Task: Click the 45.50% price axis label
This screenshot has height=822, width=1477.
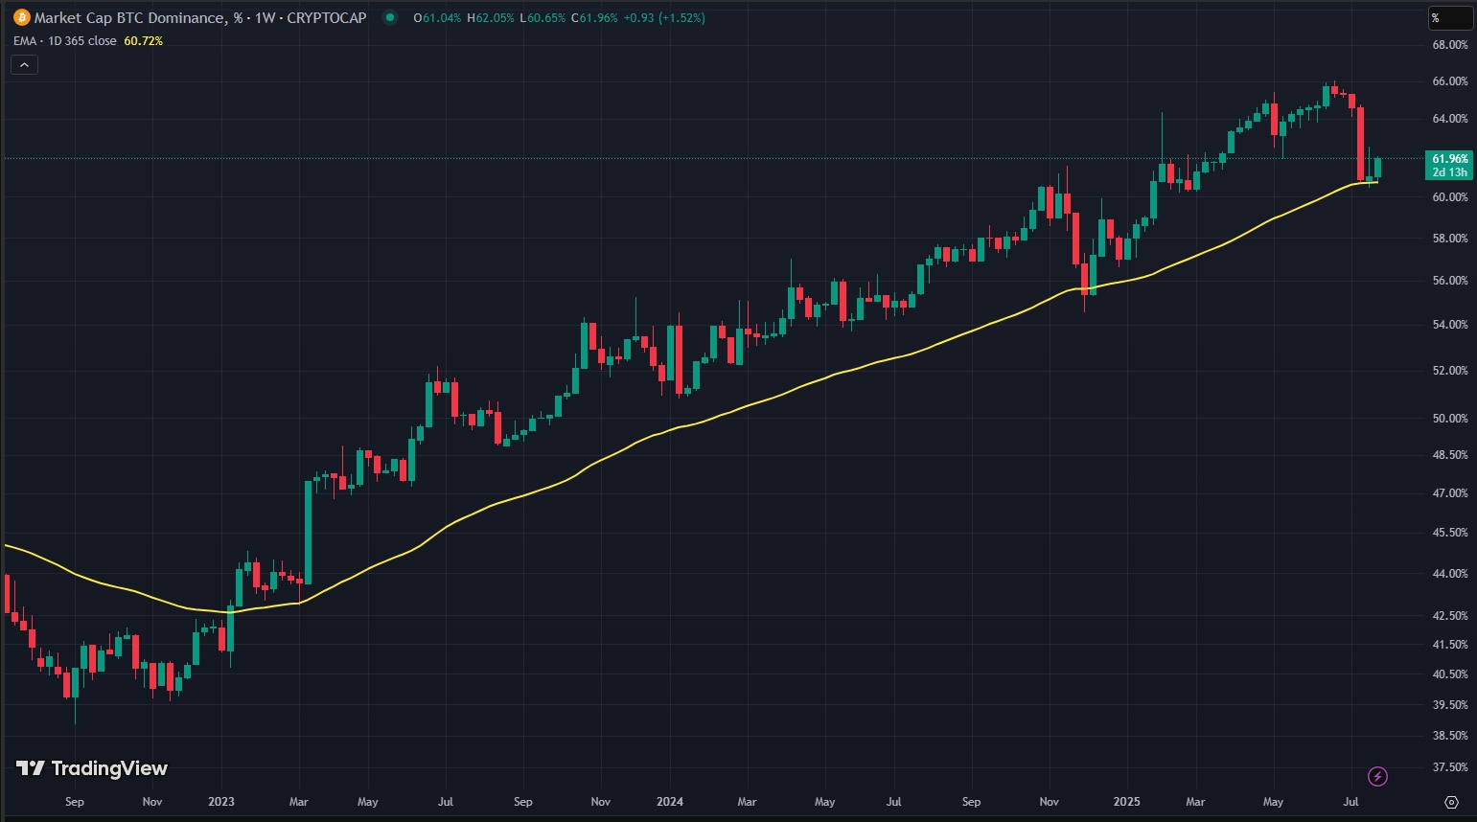Action: pyautogui.click(x=1450, y=533)
